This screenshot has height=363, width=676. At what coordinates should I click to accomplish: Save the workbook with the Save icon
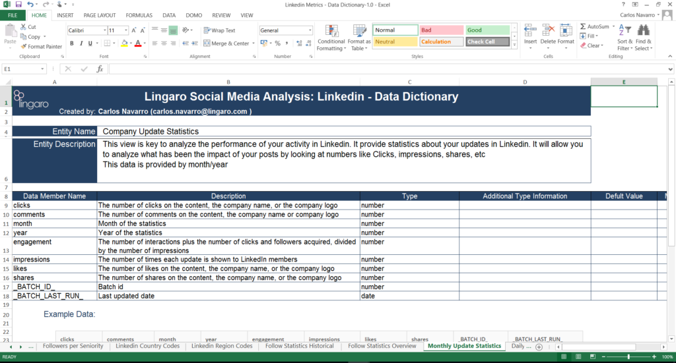click(18, 5)
